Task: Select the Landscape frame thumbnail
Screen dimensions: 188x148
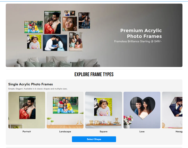Action: 65,110
